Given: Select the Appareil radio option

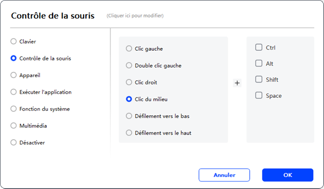Looking at the screenshot, I should pos(13,75).
